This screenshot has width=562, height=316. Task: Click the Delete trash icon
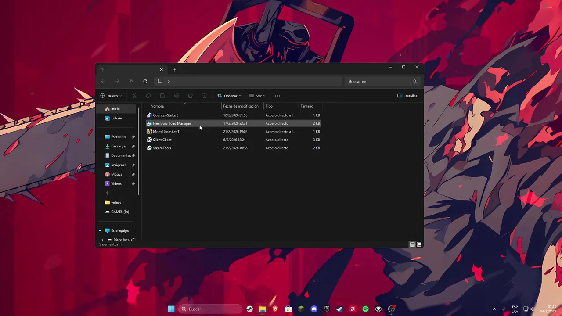(205, 96)
